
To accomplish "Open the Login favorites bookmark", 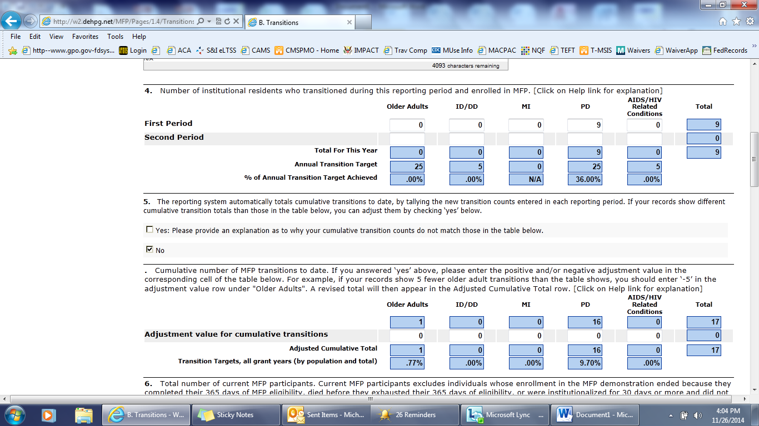I will (133, 50).
